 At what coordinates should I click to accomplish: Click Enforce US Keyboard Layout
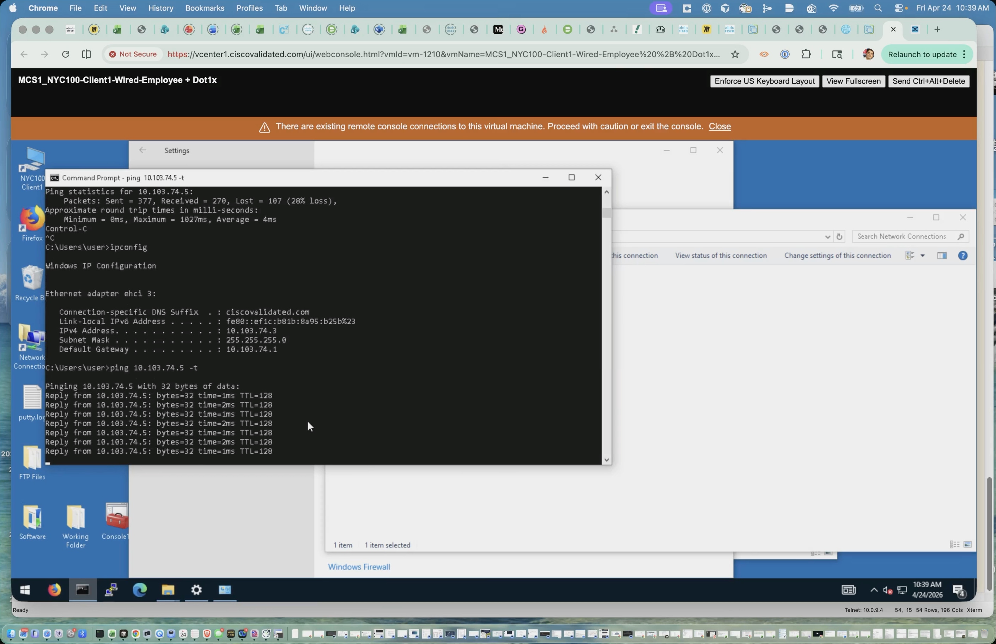click(x=764, y=81)
